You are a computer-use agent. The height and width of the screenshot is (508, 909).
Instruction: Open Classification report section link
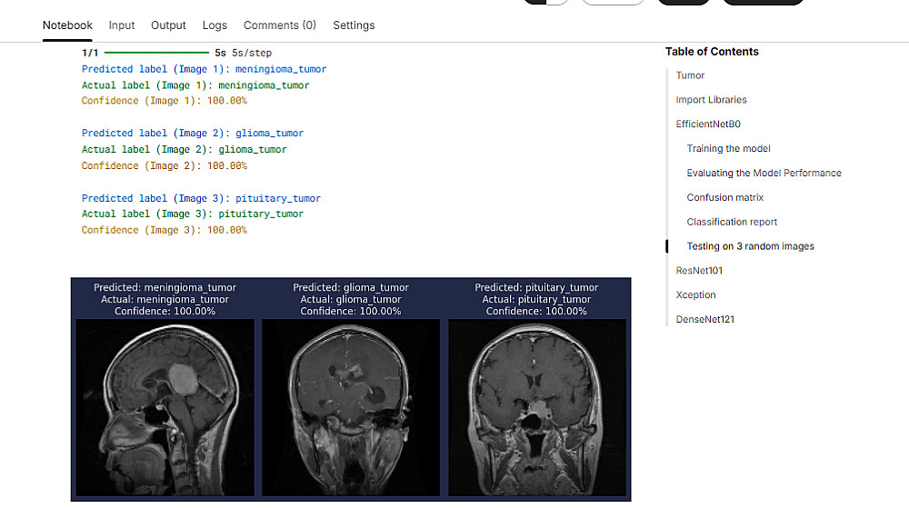click(x=732, y=223)
